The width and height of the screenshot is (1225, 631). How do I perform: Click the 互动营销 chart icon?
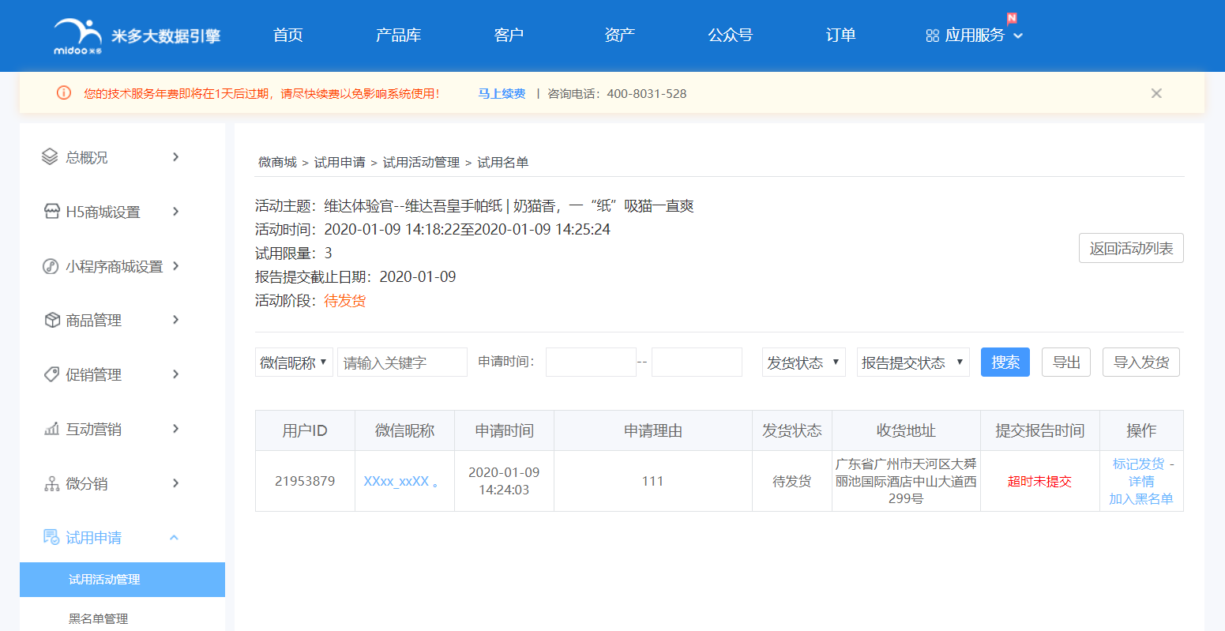(51, 429)
